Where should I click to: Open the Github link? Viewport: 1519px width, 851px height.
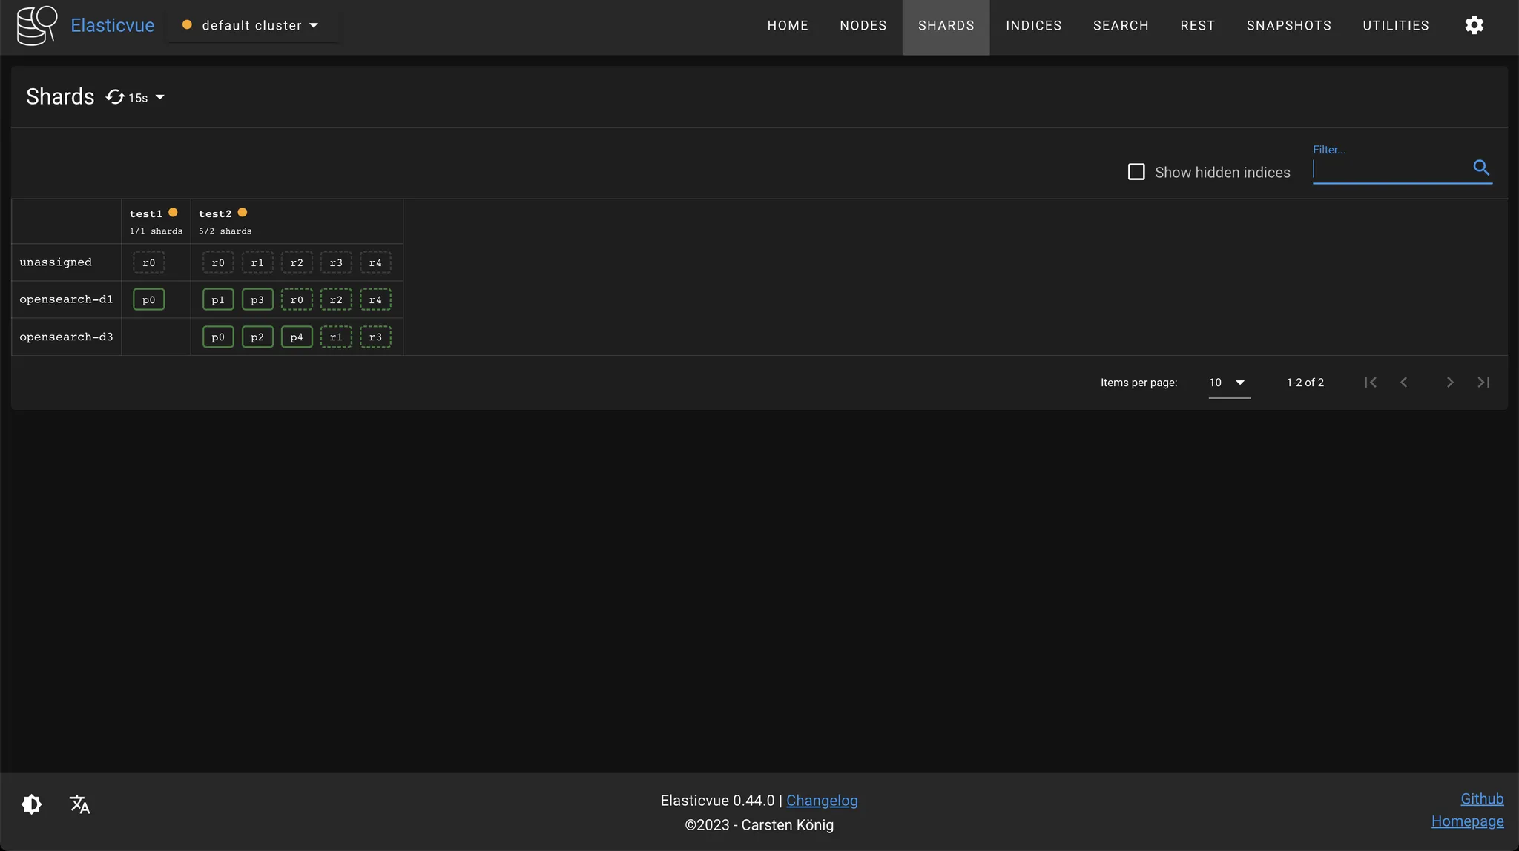(1481, 799)
